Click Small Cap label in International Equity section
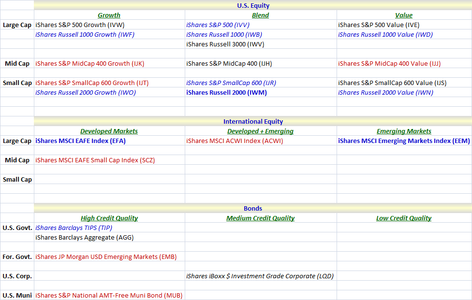This screenshot has width=472, height=300. click(x=17, y=179)
